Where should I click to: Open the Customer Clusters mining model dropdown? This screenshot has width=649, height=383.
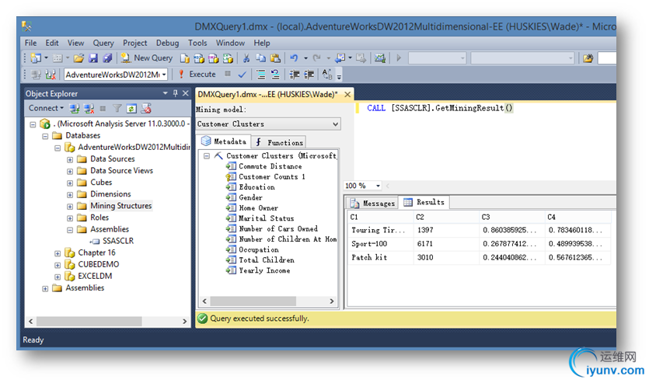[x=268, y=124]
